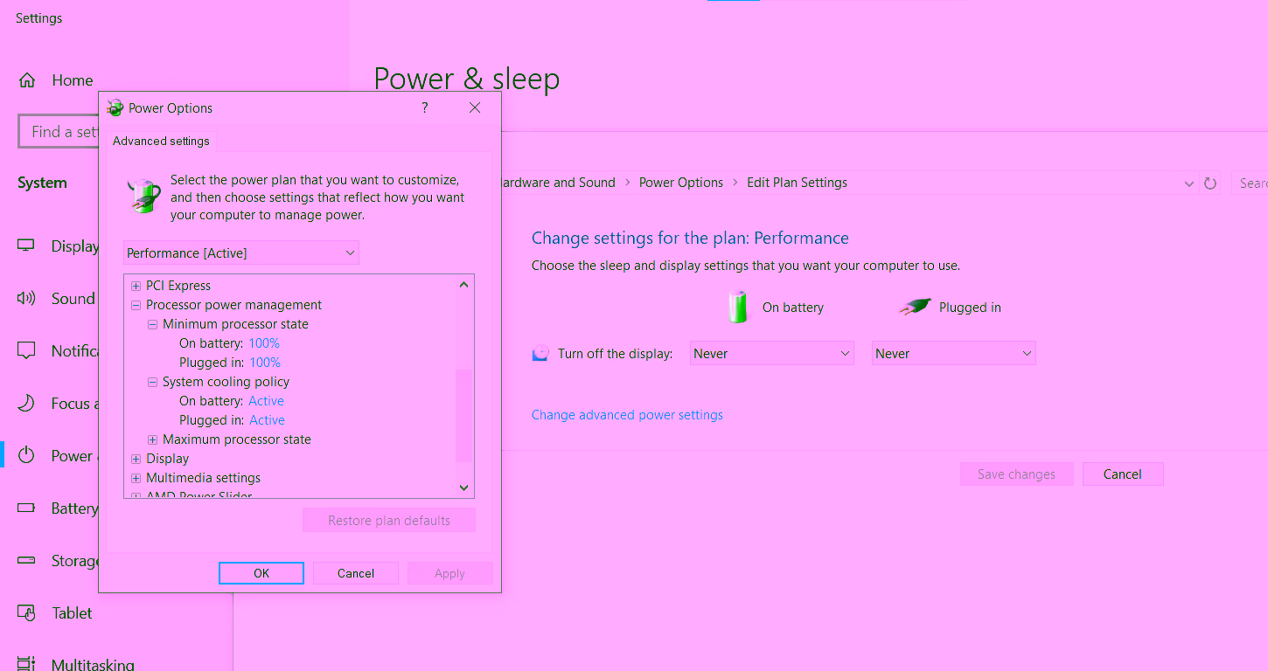Image resolution: width=1268 pixels, height=671 pixels.
Task: Click the Turn off the display icon
Action: coord(541,353)
